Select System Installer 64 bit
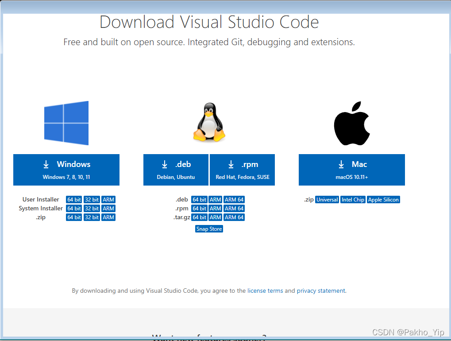Screen dimensions: 451x341 click(x=74, y=208)
